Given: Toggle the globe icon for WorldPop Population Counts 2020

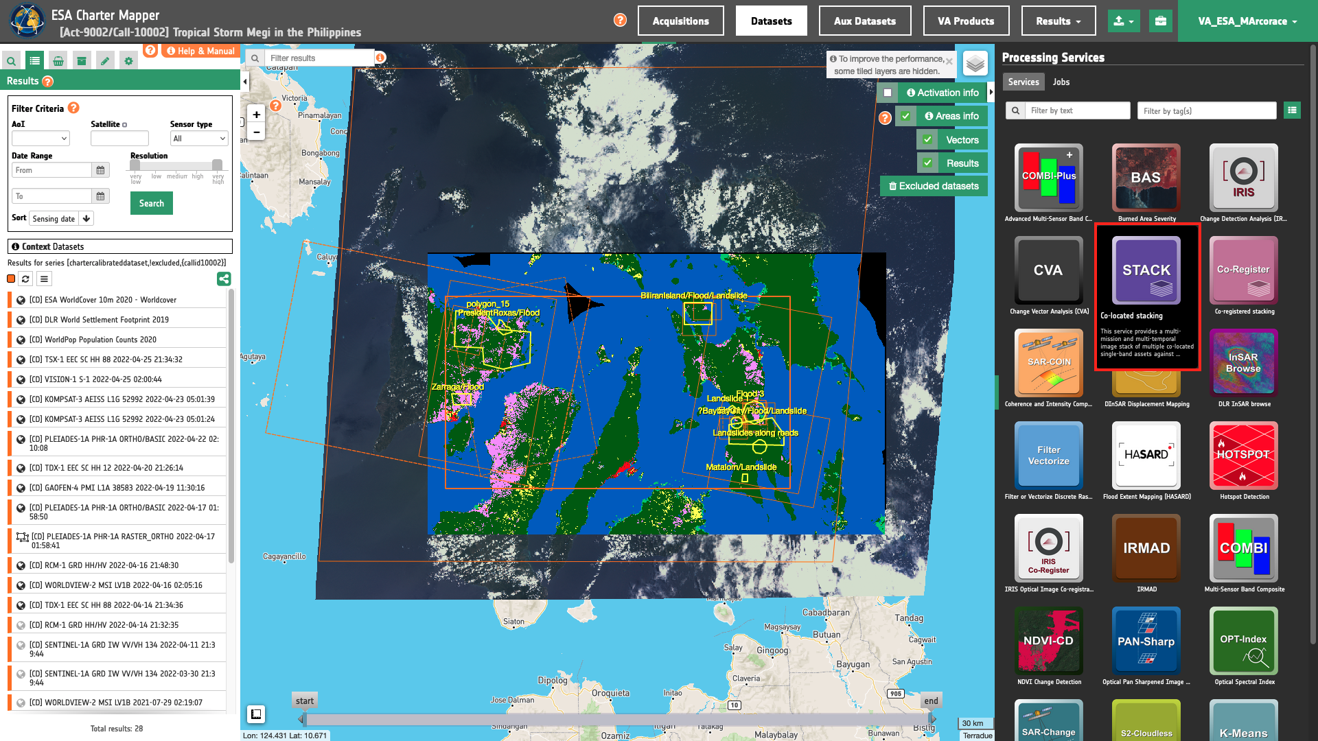Looking at the screenshot, I should pyautogui.click(x=21, y=340).
